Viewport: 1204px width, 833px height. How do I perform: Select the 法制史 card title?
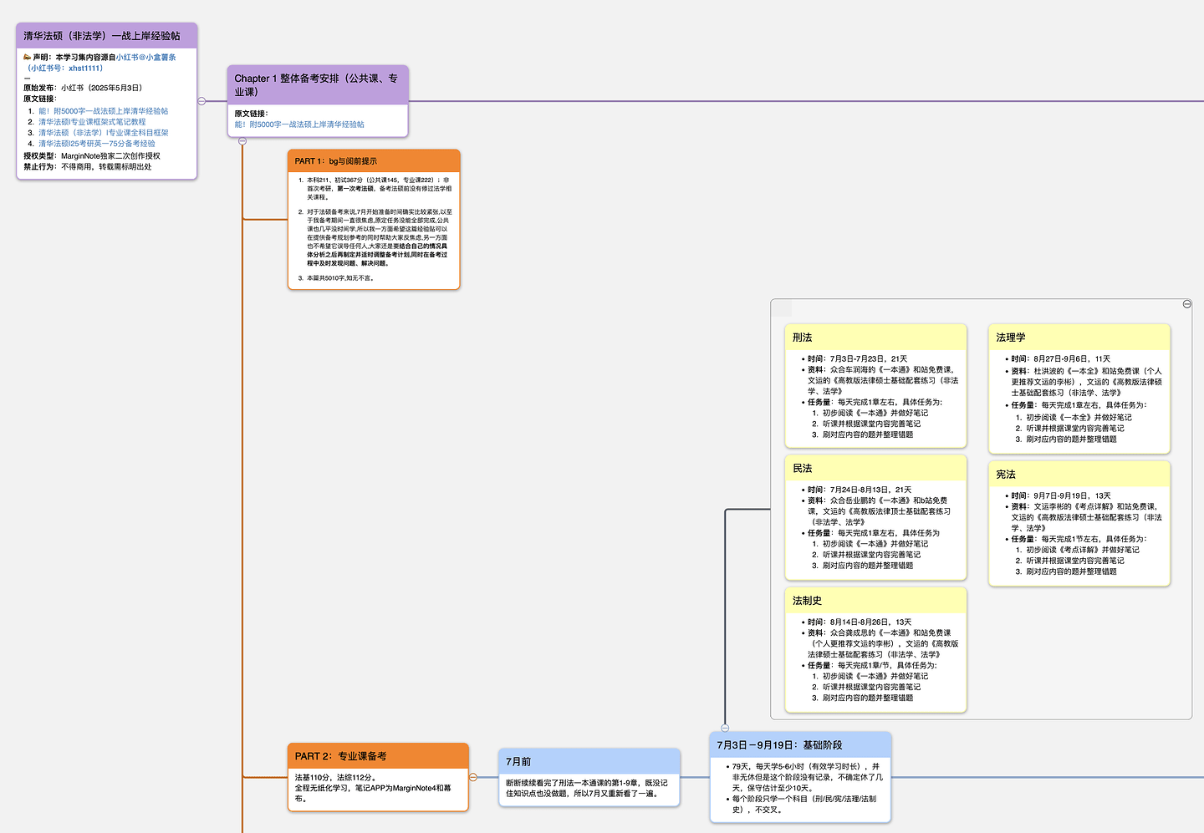(x=808, y=601)
